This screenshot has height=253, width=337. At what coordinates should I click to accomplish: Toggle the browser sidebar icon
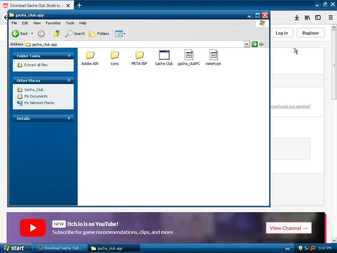[318, 18]
